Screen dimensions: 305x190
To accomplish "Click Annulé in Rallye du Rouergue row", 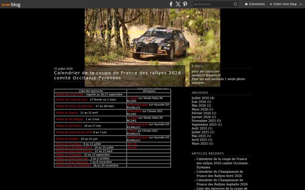I will 132,144.
